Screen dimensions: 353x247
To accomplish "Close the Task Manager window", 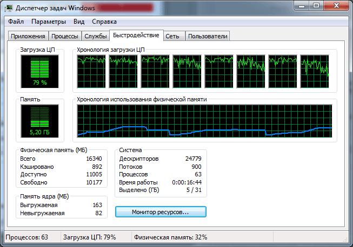I will coord(337,5).
